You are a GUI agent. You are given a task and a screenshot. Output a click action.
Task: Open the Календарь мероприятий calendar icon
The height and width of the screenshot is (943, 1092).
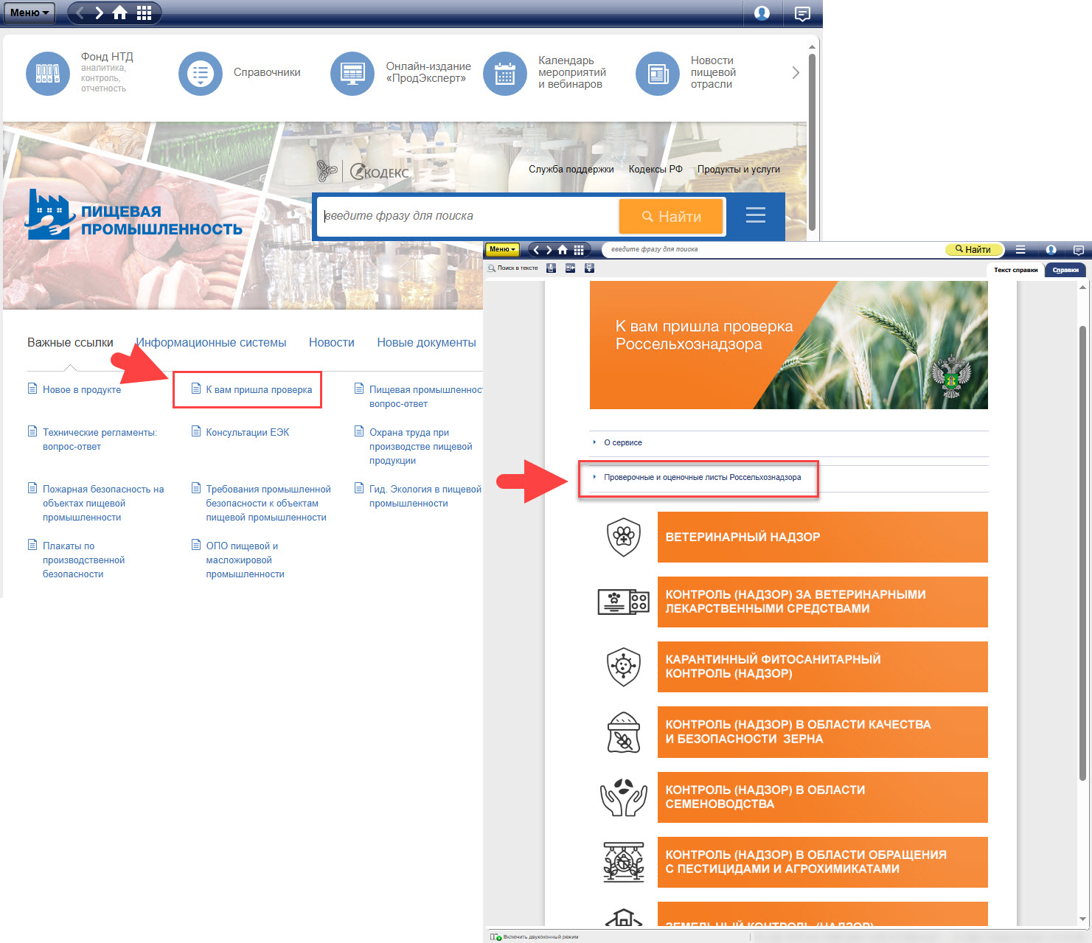[x=505, y=73]
